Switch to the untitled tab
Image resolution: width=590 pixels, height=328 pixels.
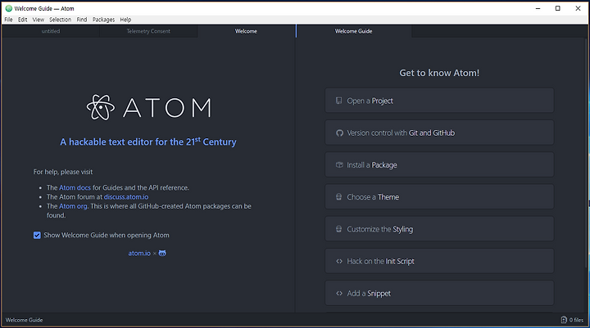pos(51,31)
